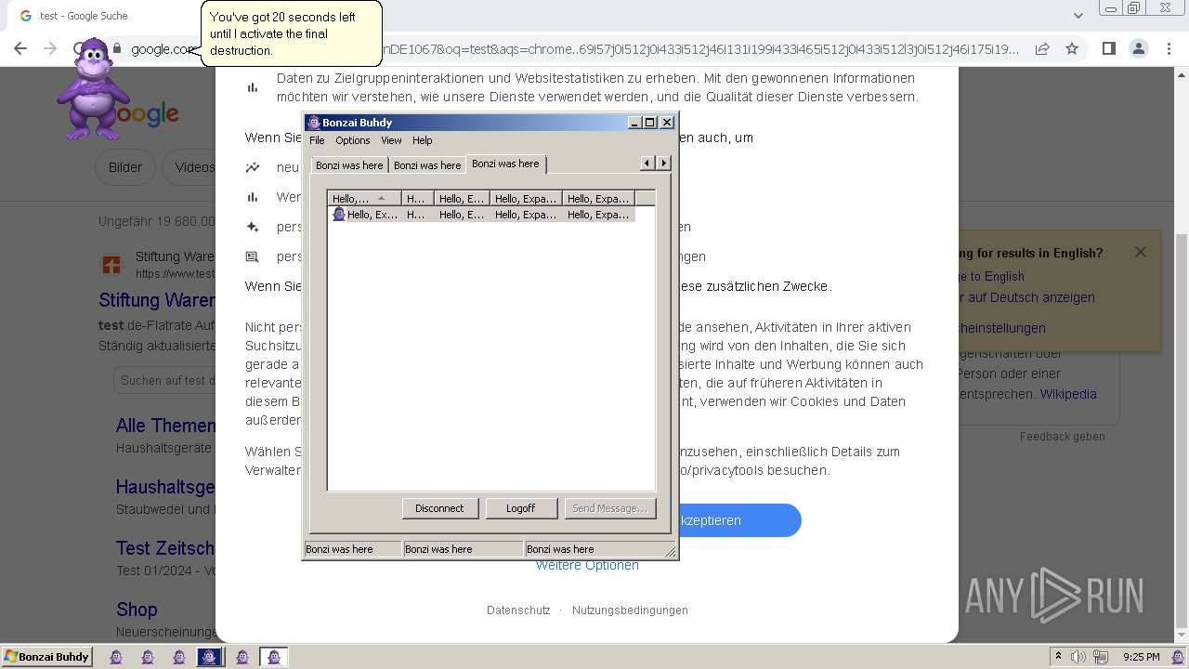Open Chrome tab search chevron
Screen dimensions: 1189x669
(x=1078, y=16)
